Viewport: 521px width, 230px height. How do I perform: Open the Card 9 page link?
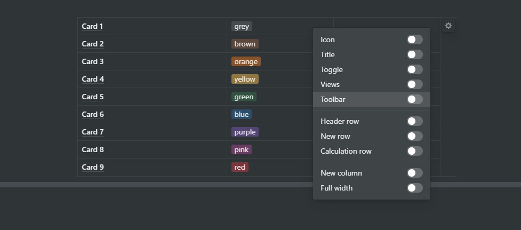pyautogui.click(x=93, y=167)
